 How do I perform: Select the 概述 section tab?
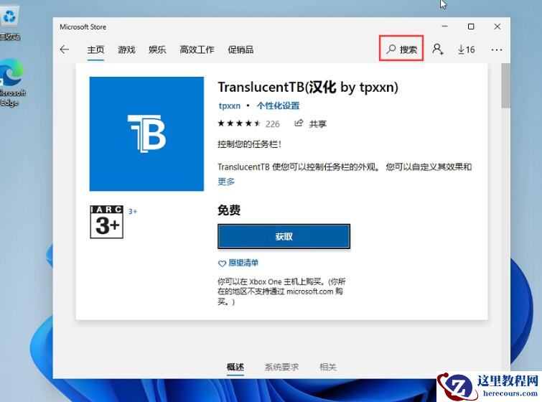[235, 367]
